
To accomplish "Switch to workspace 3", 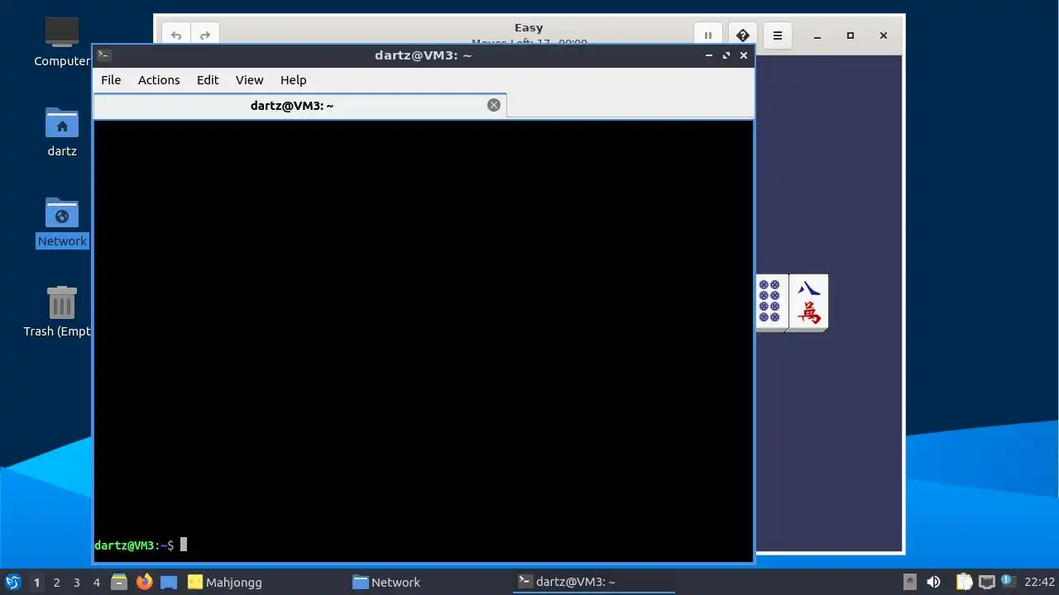I will [76, 583].
